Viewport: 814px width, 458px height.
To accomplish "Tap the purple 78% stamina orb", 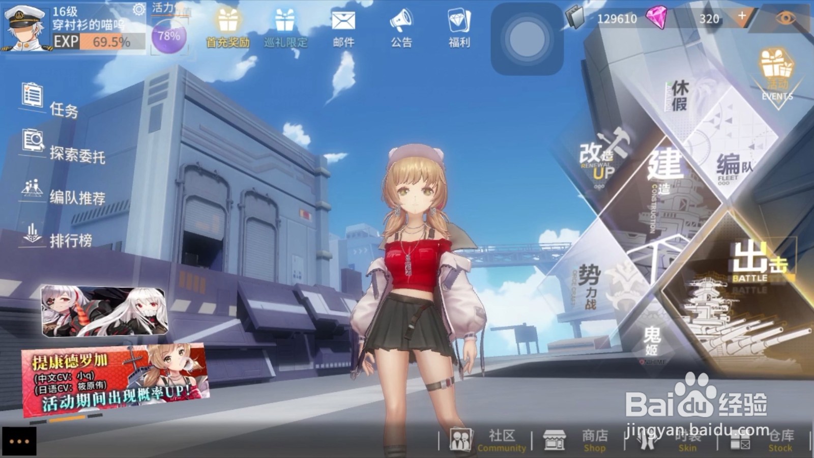I will (x=168, y=36).
